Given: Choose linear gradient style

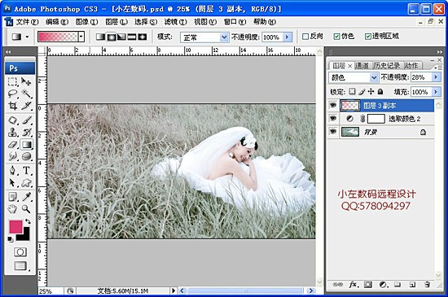Looking at the screenshot, I should 100,37.
